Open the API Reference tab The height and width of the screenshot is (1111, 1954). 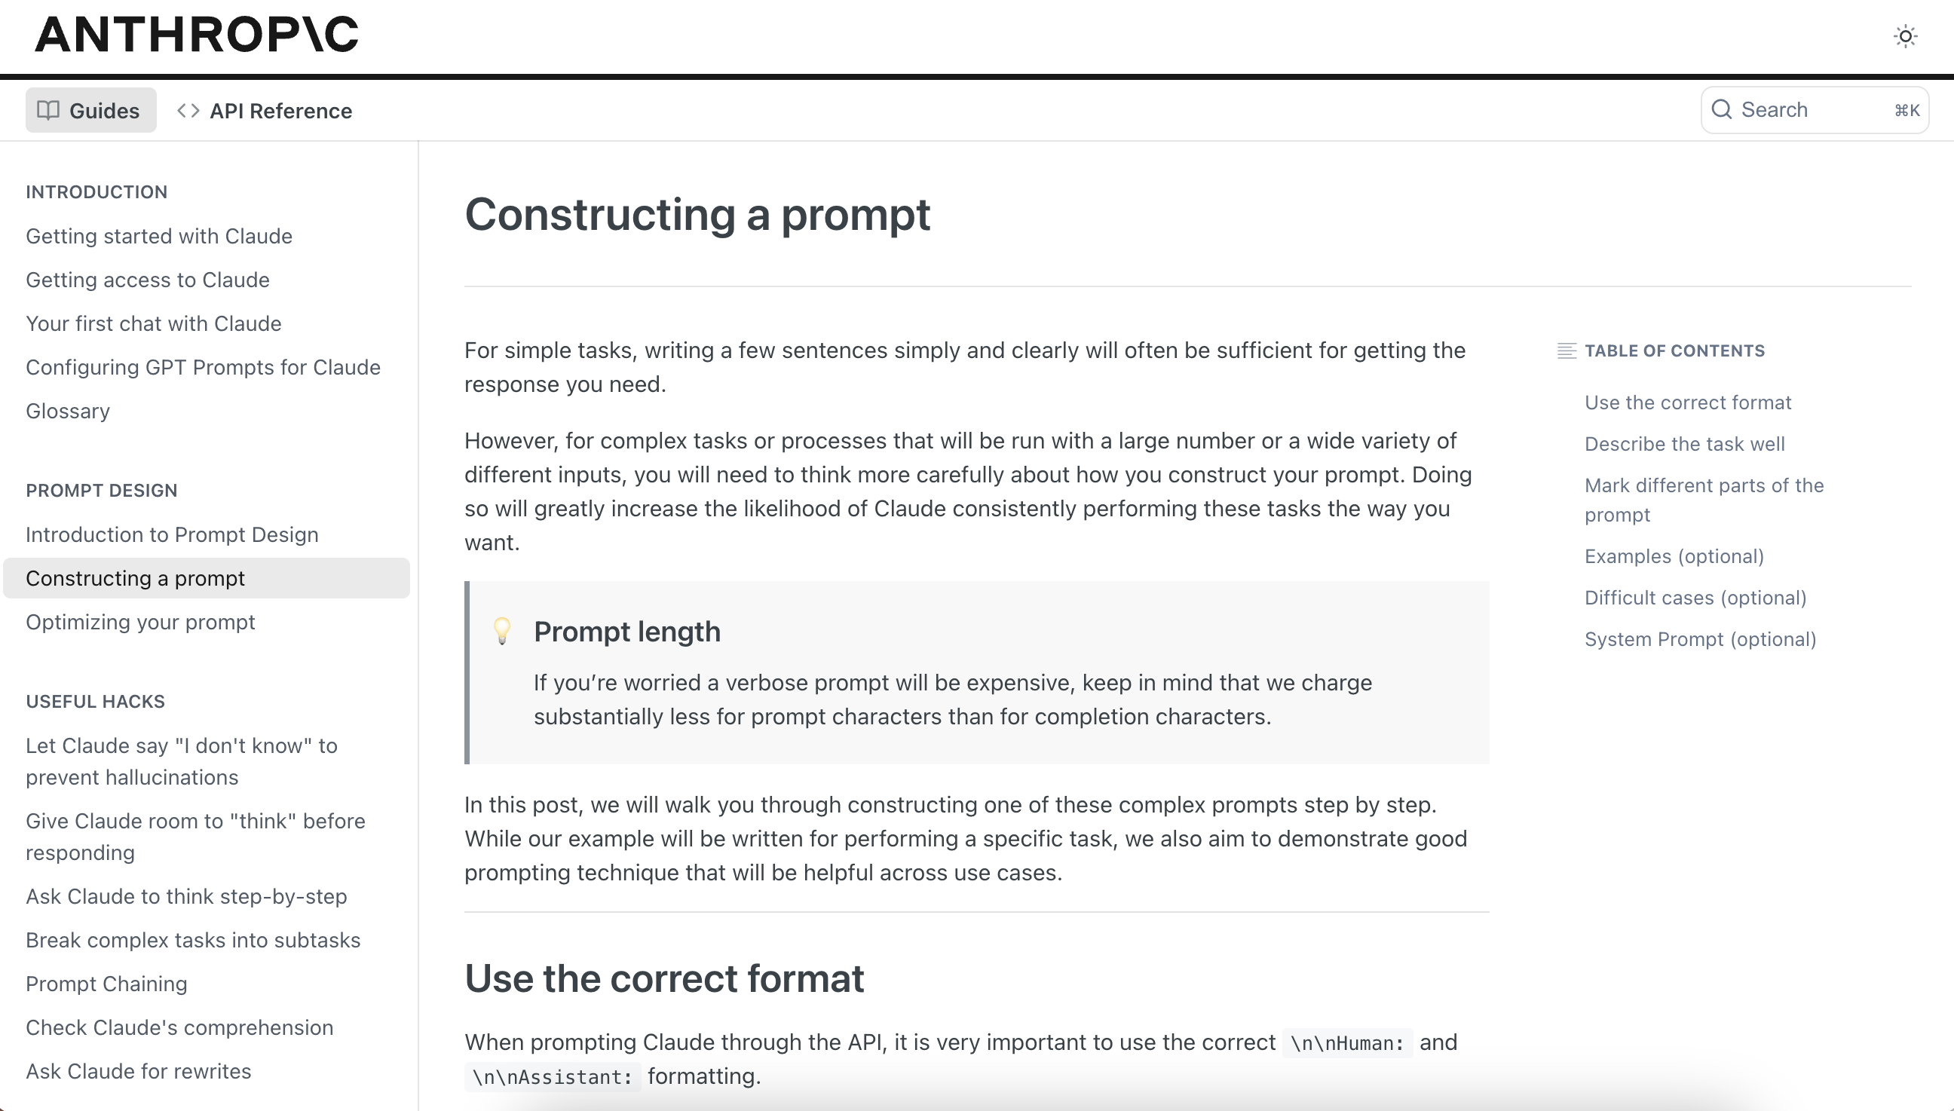265,110
